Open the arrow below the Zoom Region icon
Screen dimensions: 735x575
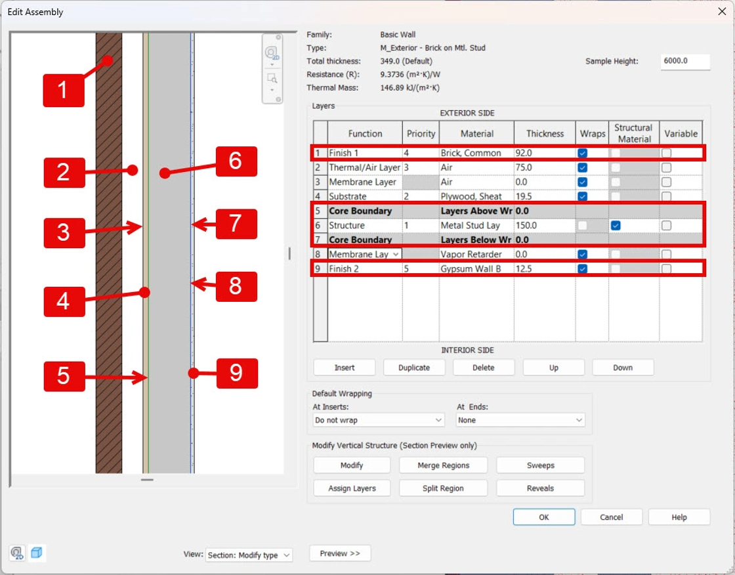click(x=271, y=89)
